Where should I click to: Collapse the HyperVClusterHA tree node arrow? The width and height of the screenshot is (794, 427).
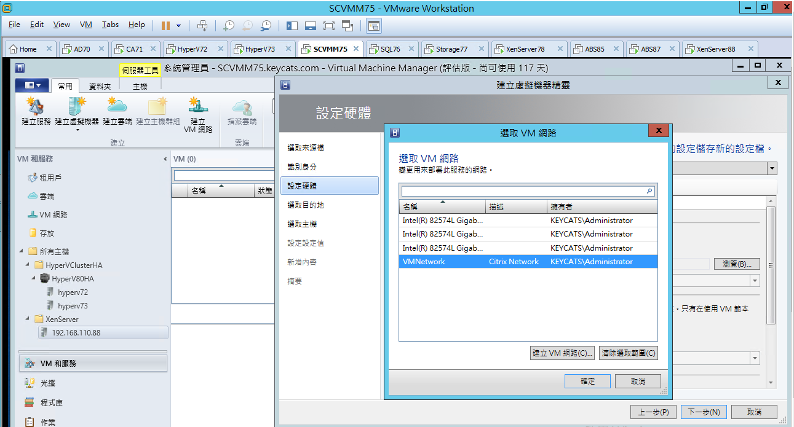pos(28,265)
